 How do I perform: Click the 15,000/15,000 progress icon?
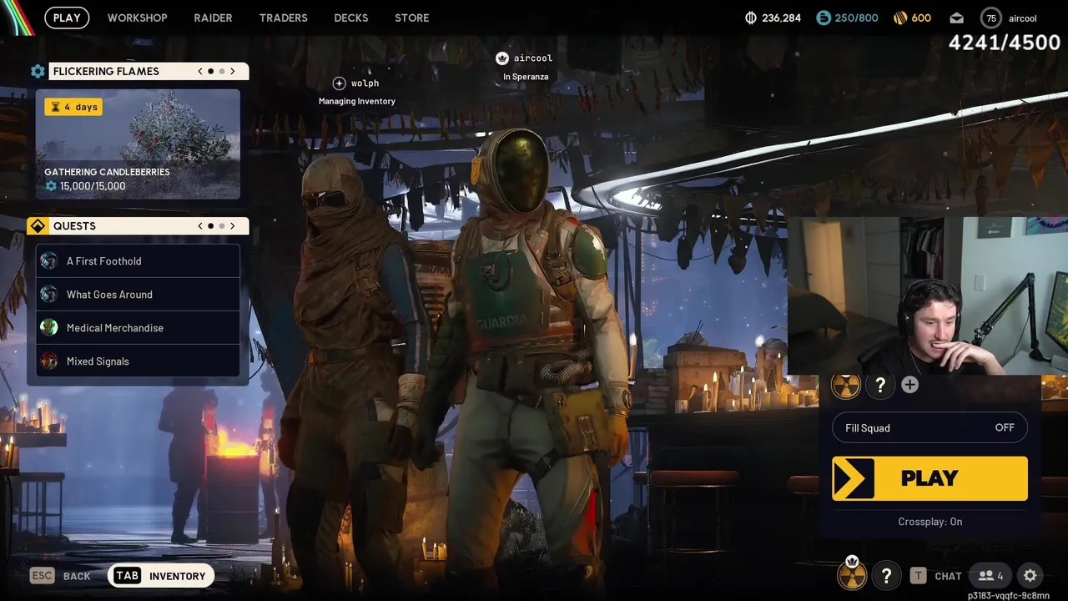[51, 186]
